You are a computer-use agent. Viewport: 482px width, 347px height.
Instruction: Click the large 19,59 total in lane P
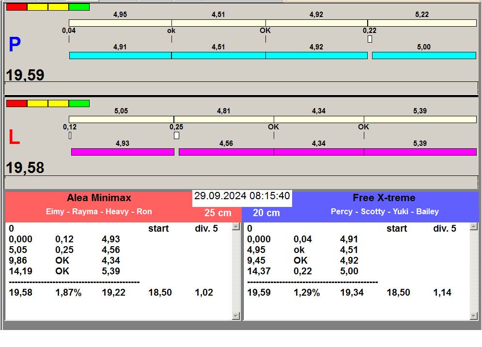[25, 75]
